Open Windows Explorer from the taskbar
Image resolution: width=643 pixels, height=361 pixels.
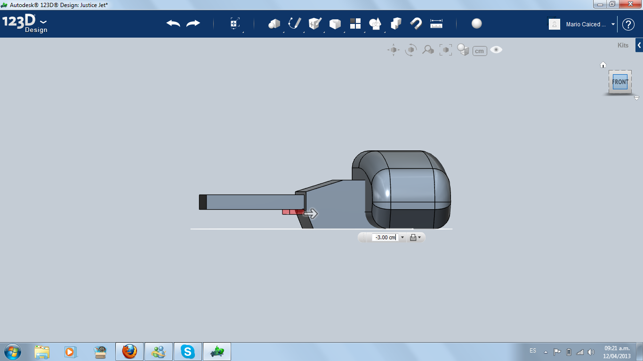(42, 352)
